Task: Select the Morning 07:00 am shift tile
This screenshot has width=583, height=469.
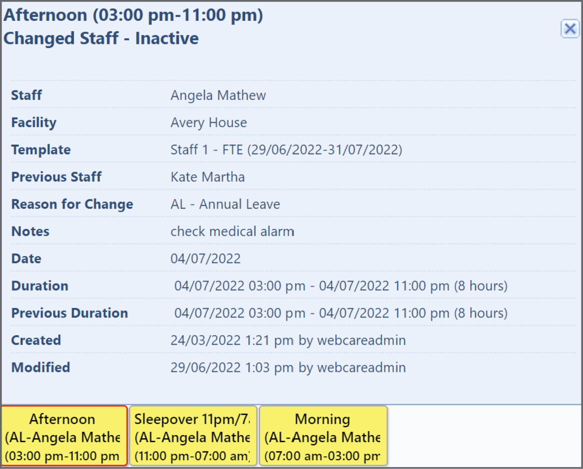Action: (323, 436)
